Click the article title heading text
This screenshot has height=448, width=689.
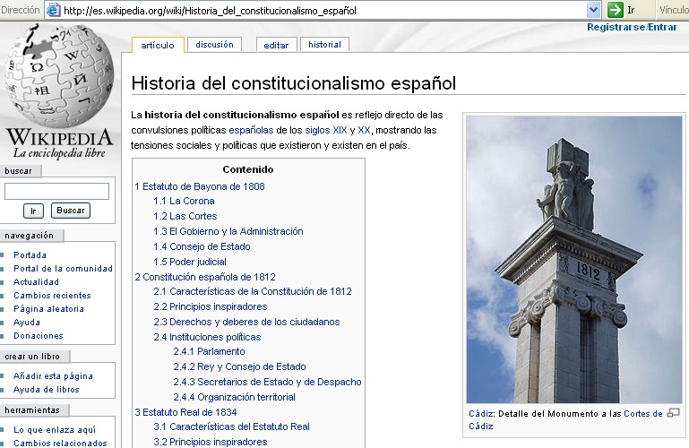click(x=294, y=83)
